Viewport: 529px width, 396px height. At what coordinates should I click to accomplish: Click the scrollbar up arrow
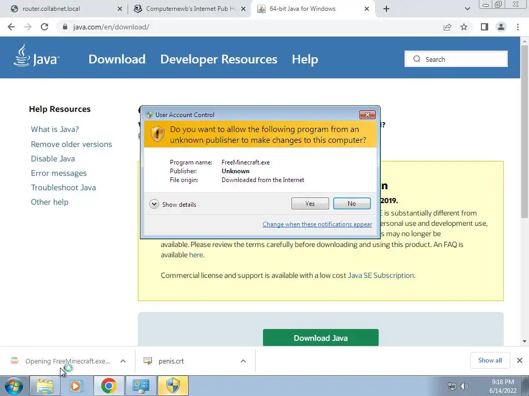coord(524,41)
